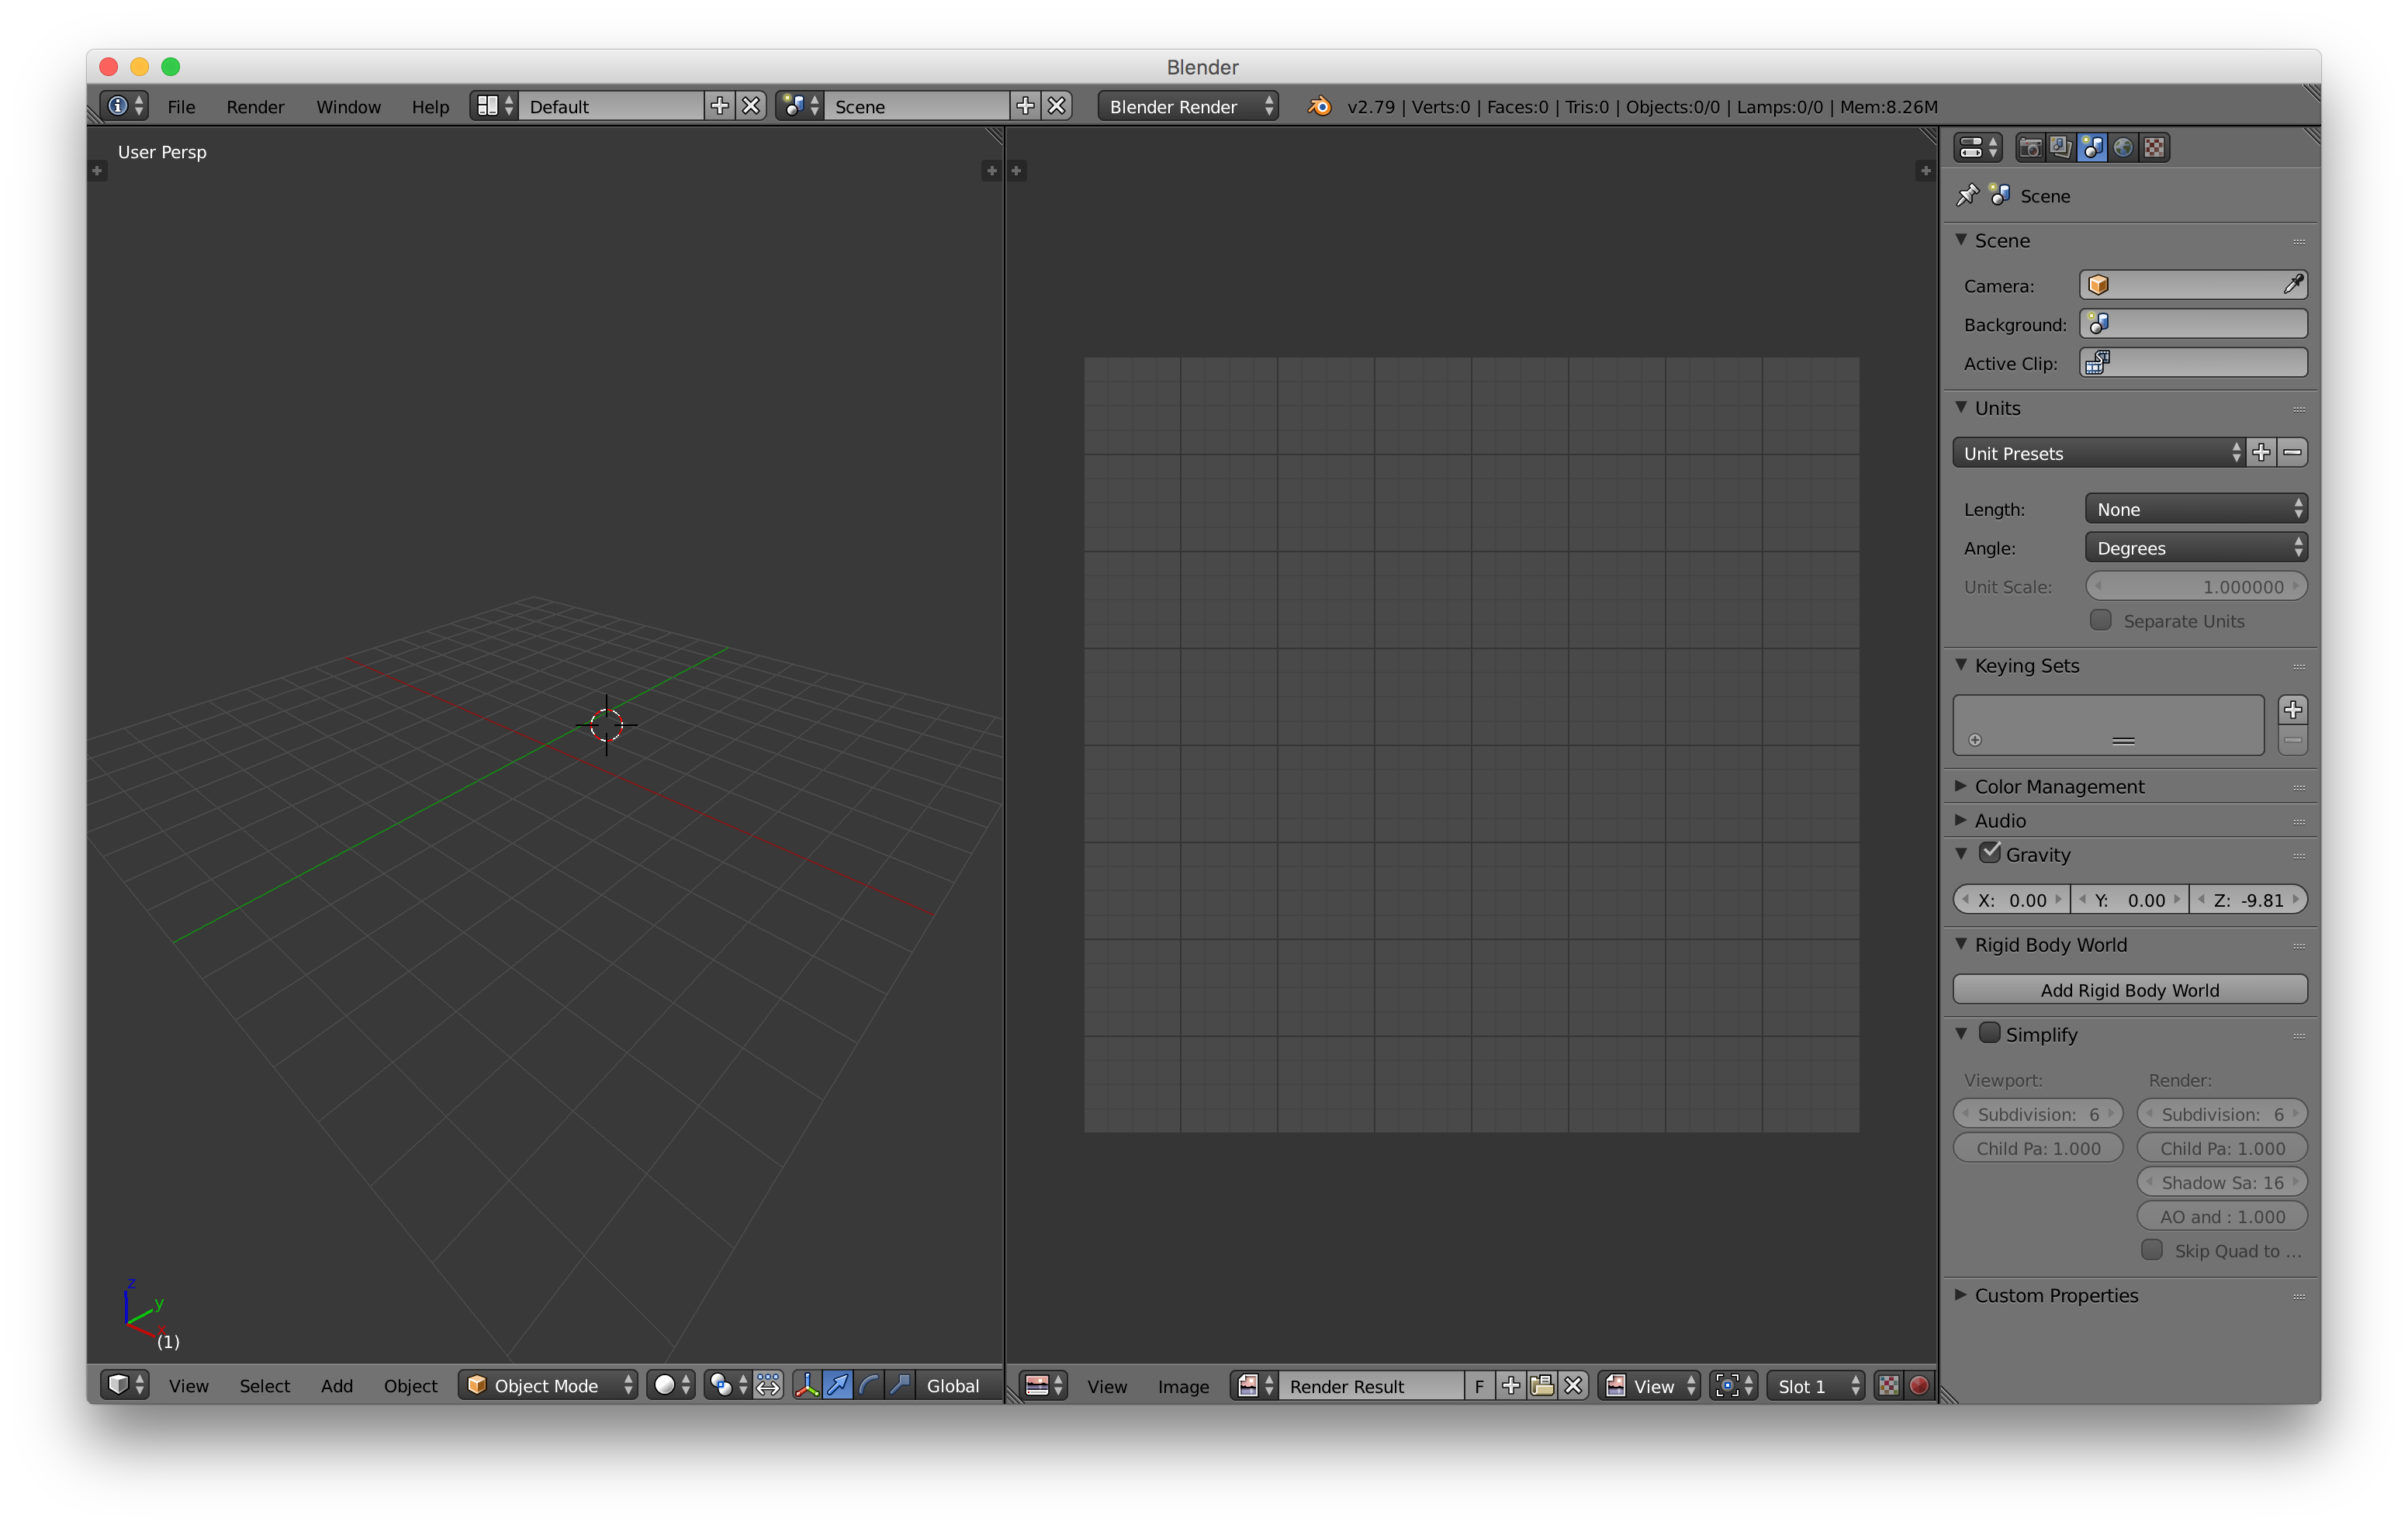Viewport: 2408px width, 1528px height.
Task: Open the 3D view Select menu
Action: point(264,1385)
